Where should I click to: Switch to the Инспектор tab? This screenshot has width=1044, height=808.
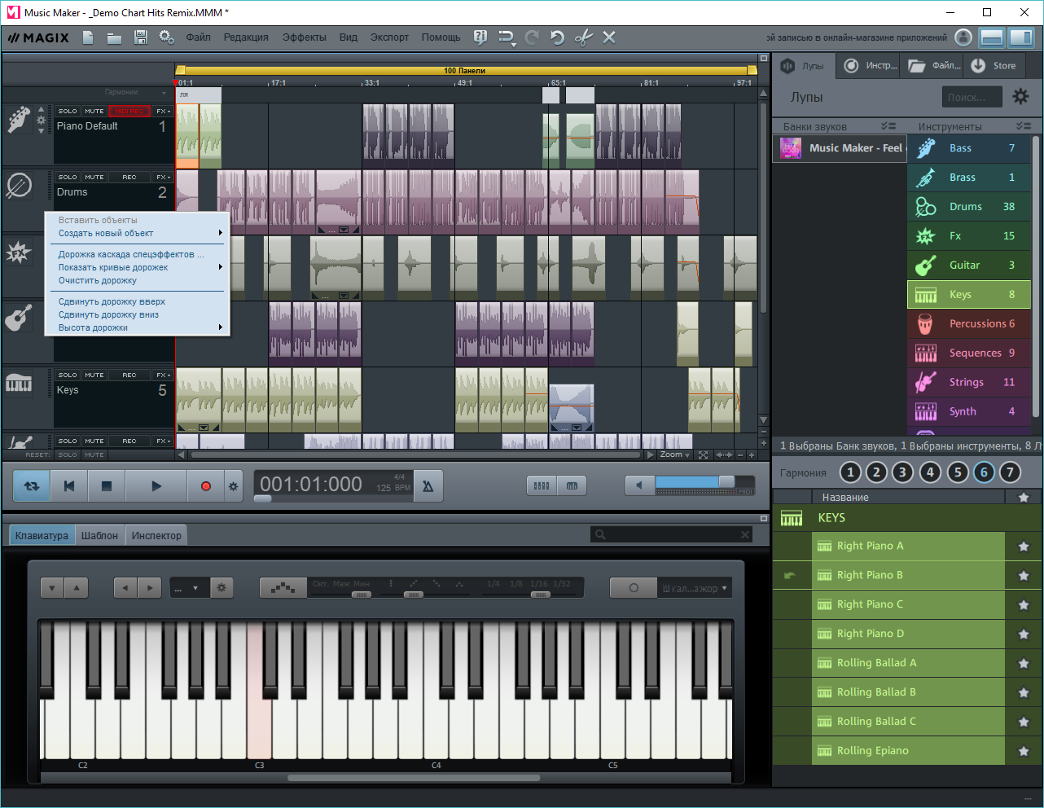(x=156, y=535)
